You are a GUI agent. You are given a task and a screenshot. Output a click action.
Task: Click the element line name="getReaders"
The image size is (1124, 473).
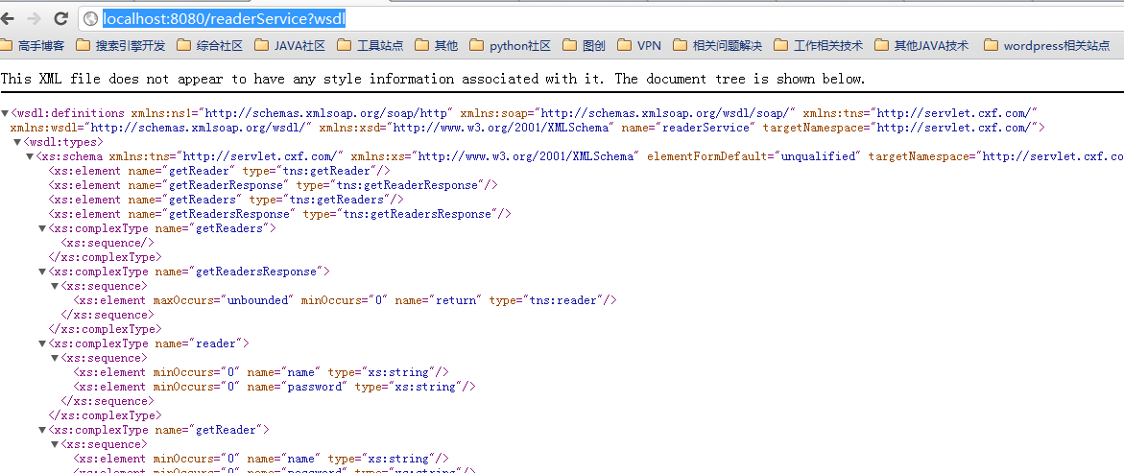[226, 200]
